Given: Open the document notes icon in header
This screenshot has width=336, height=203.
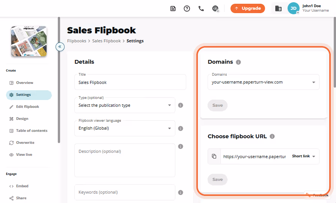Looking at the screenshot, I should tap(173, 9).
